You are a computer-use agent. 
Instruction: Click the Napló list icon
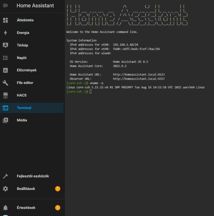pyautogui.click(x=5, y=58)
